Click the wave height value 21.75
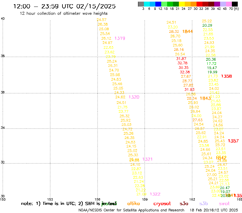This screenshot has width=242, height=213. coord(123,107)
